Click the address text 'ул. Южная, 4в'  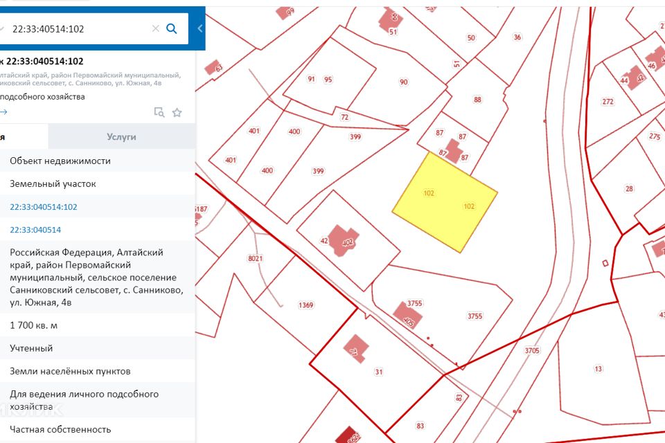41,302
